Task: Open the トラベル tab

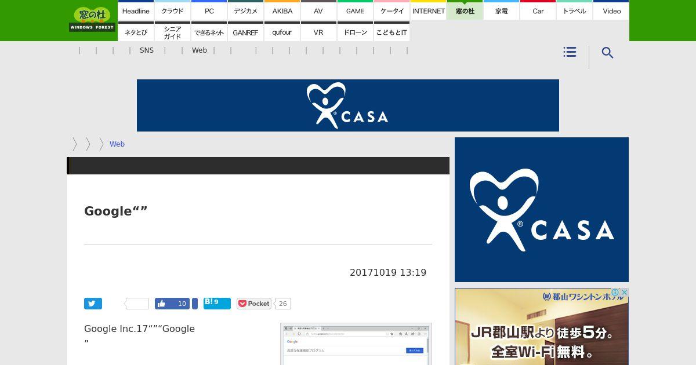Action: pos(574,11)
